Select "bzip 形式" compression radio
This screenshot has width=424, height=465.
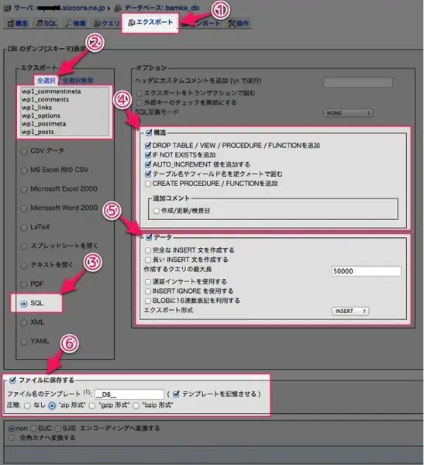(x=136, y=405)
